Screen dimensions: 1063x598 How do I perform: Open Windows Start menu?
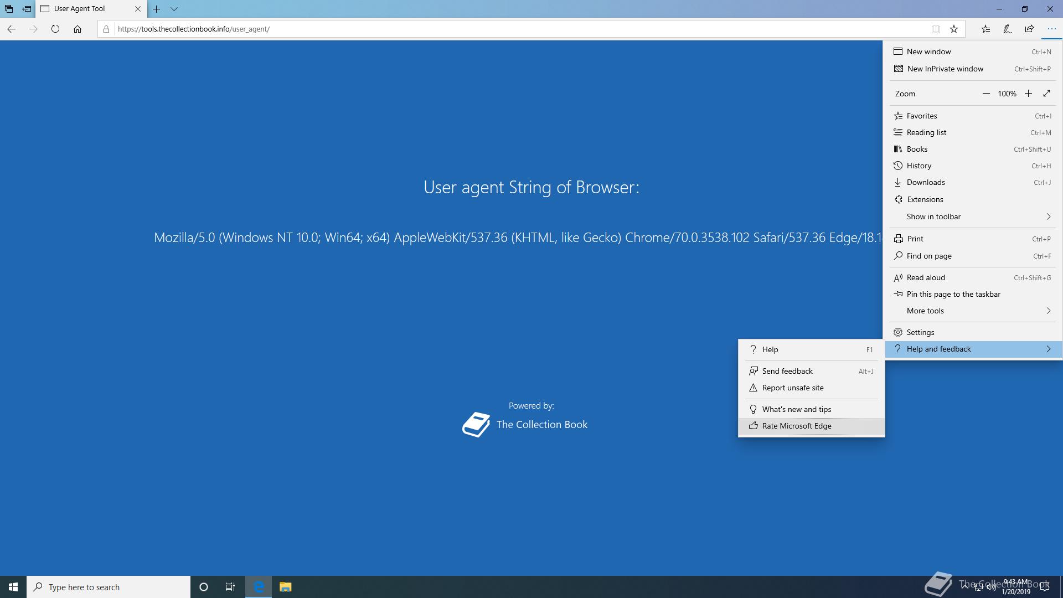[13, 587]
